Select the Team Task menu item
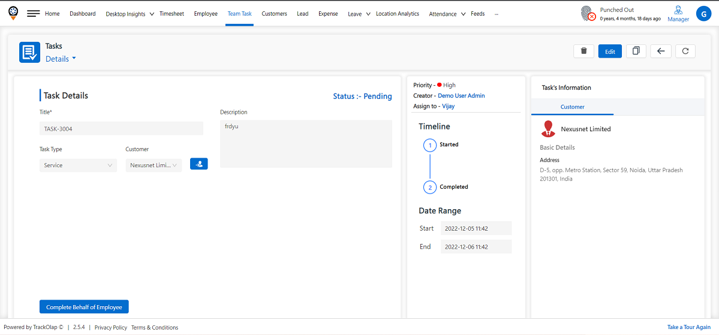 tap(239, 14)
